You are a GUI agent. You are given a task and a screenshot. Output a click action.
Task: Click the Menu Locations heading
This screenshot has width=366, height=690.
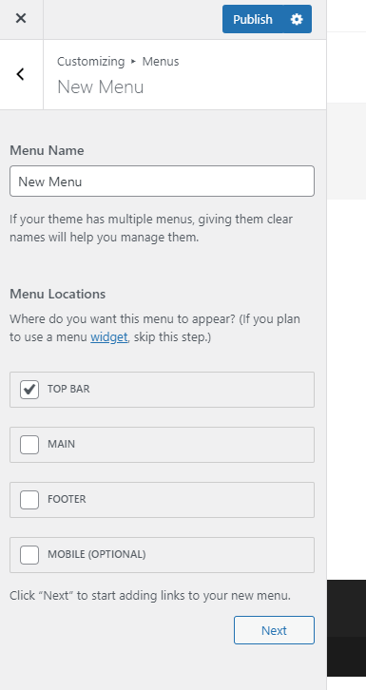58,294
